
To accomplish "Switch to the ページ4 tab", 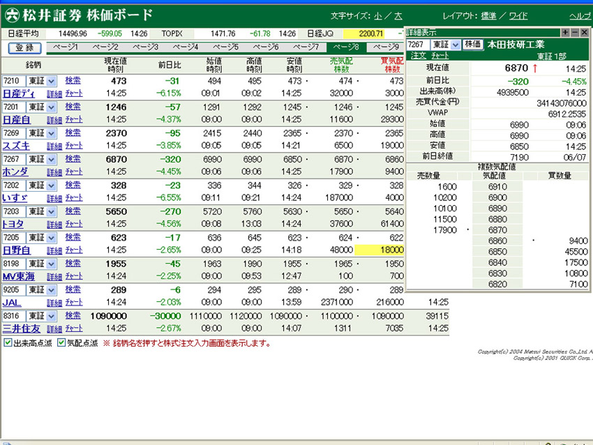I will click(186, 47).
